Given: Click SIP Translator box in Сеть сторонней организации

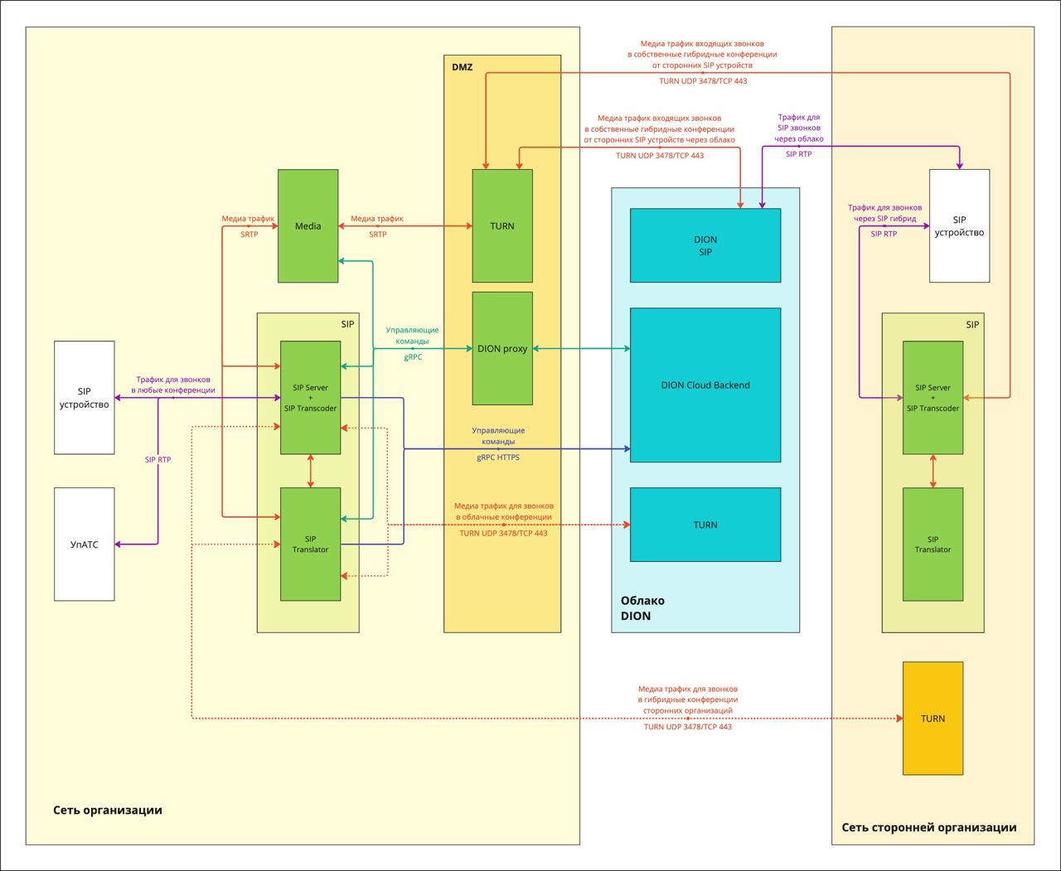Looking at the screenshot, I should point(933,544).
